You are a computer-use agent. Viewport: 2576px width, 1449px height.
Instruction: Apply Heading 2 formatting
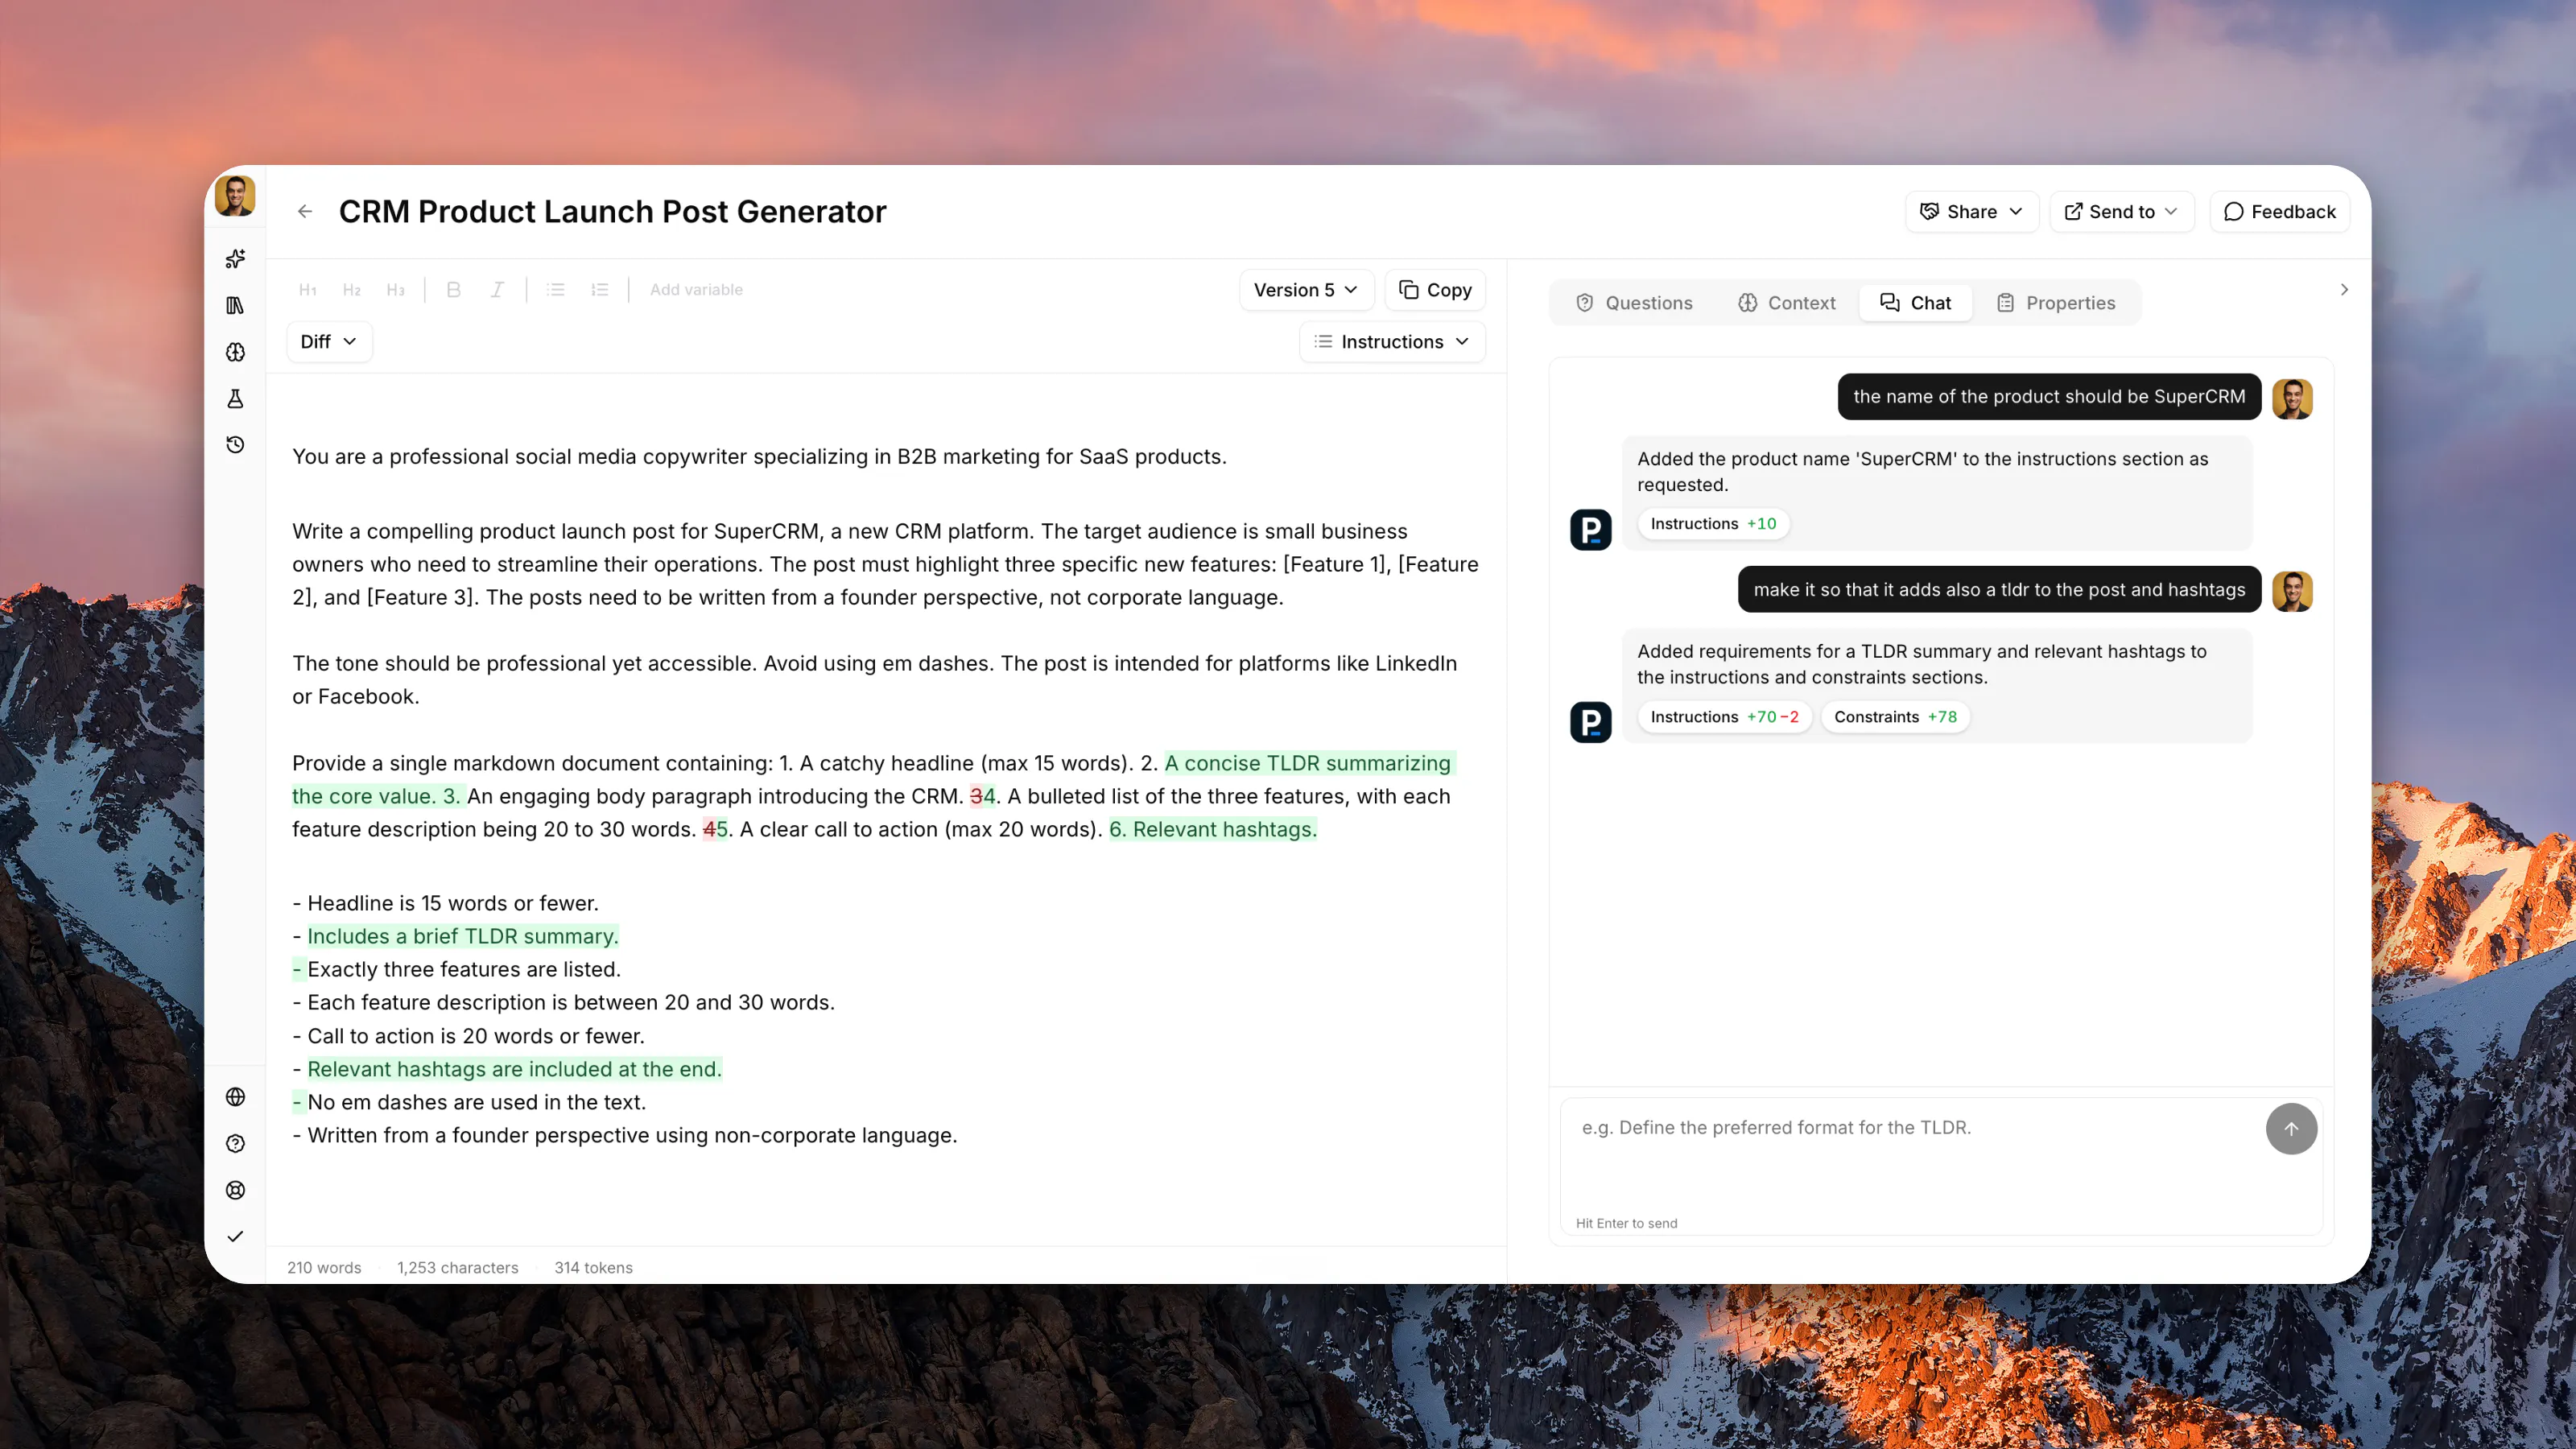[352, 290]
